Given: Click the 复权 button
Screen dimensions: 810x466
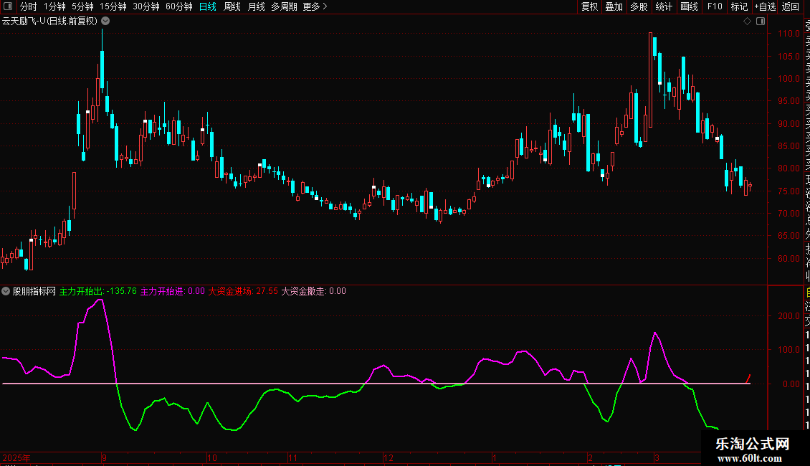Looking at the screenshot, I should pos(589,6).
